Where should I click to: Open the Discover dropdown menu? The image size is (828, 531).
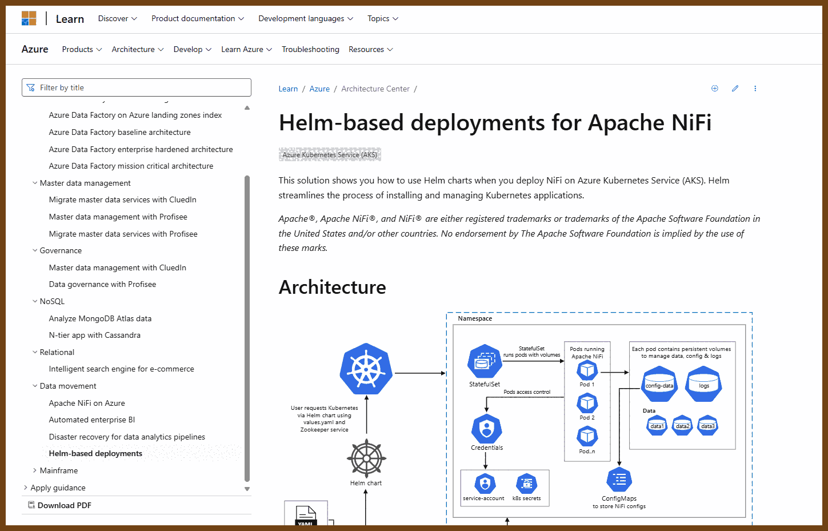(118, 18)
